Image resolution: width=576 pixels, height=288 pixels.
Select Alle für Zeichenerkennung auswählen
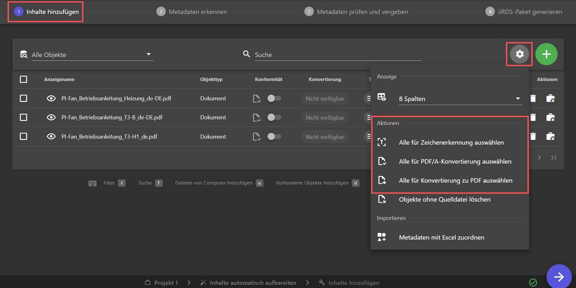450,142
